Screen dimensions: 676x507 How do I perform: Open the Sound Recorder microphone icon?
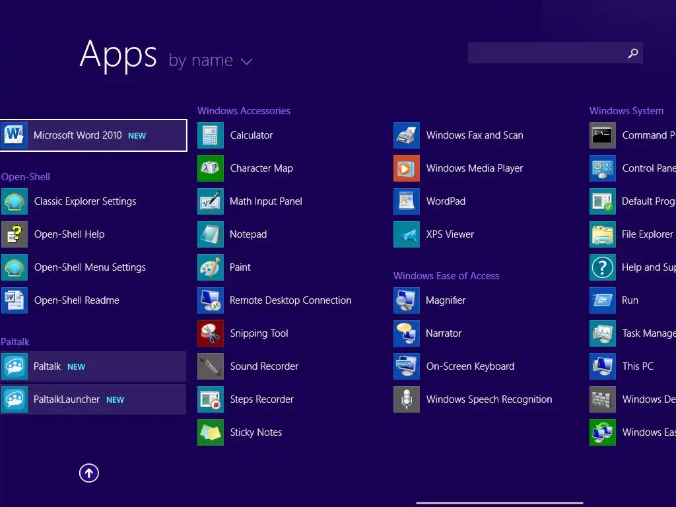pyautogui.click(x=211, y=366)
